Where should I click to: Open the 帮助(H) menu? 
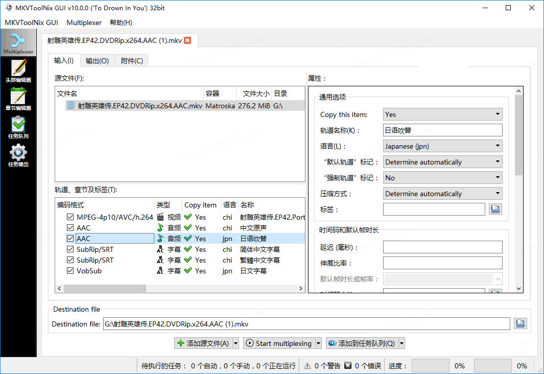[121, 22]
